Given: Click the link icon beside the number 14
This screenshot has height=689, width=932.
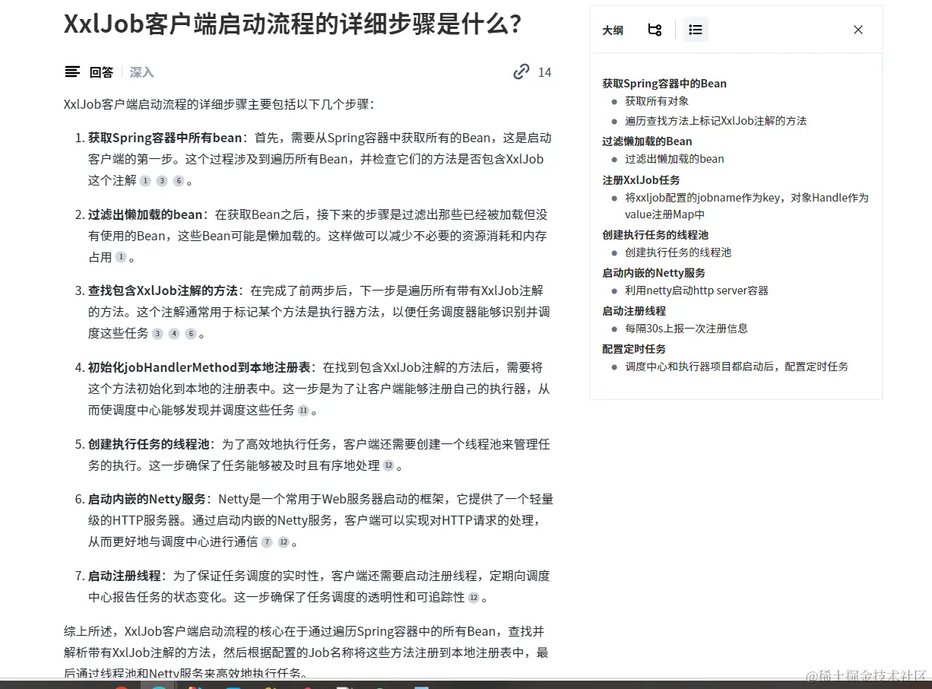Looking at the screenshot, I should [521, 72].
